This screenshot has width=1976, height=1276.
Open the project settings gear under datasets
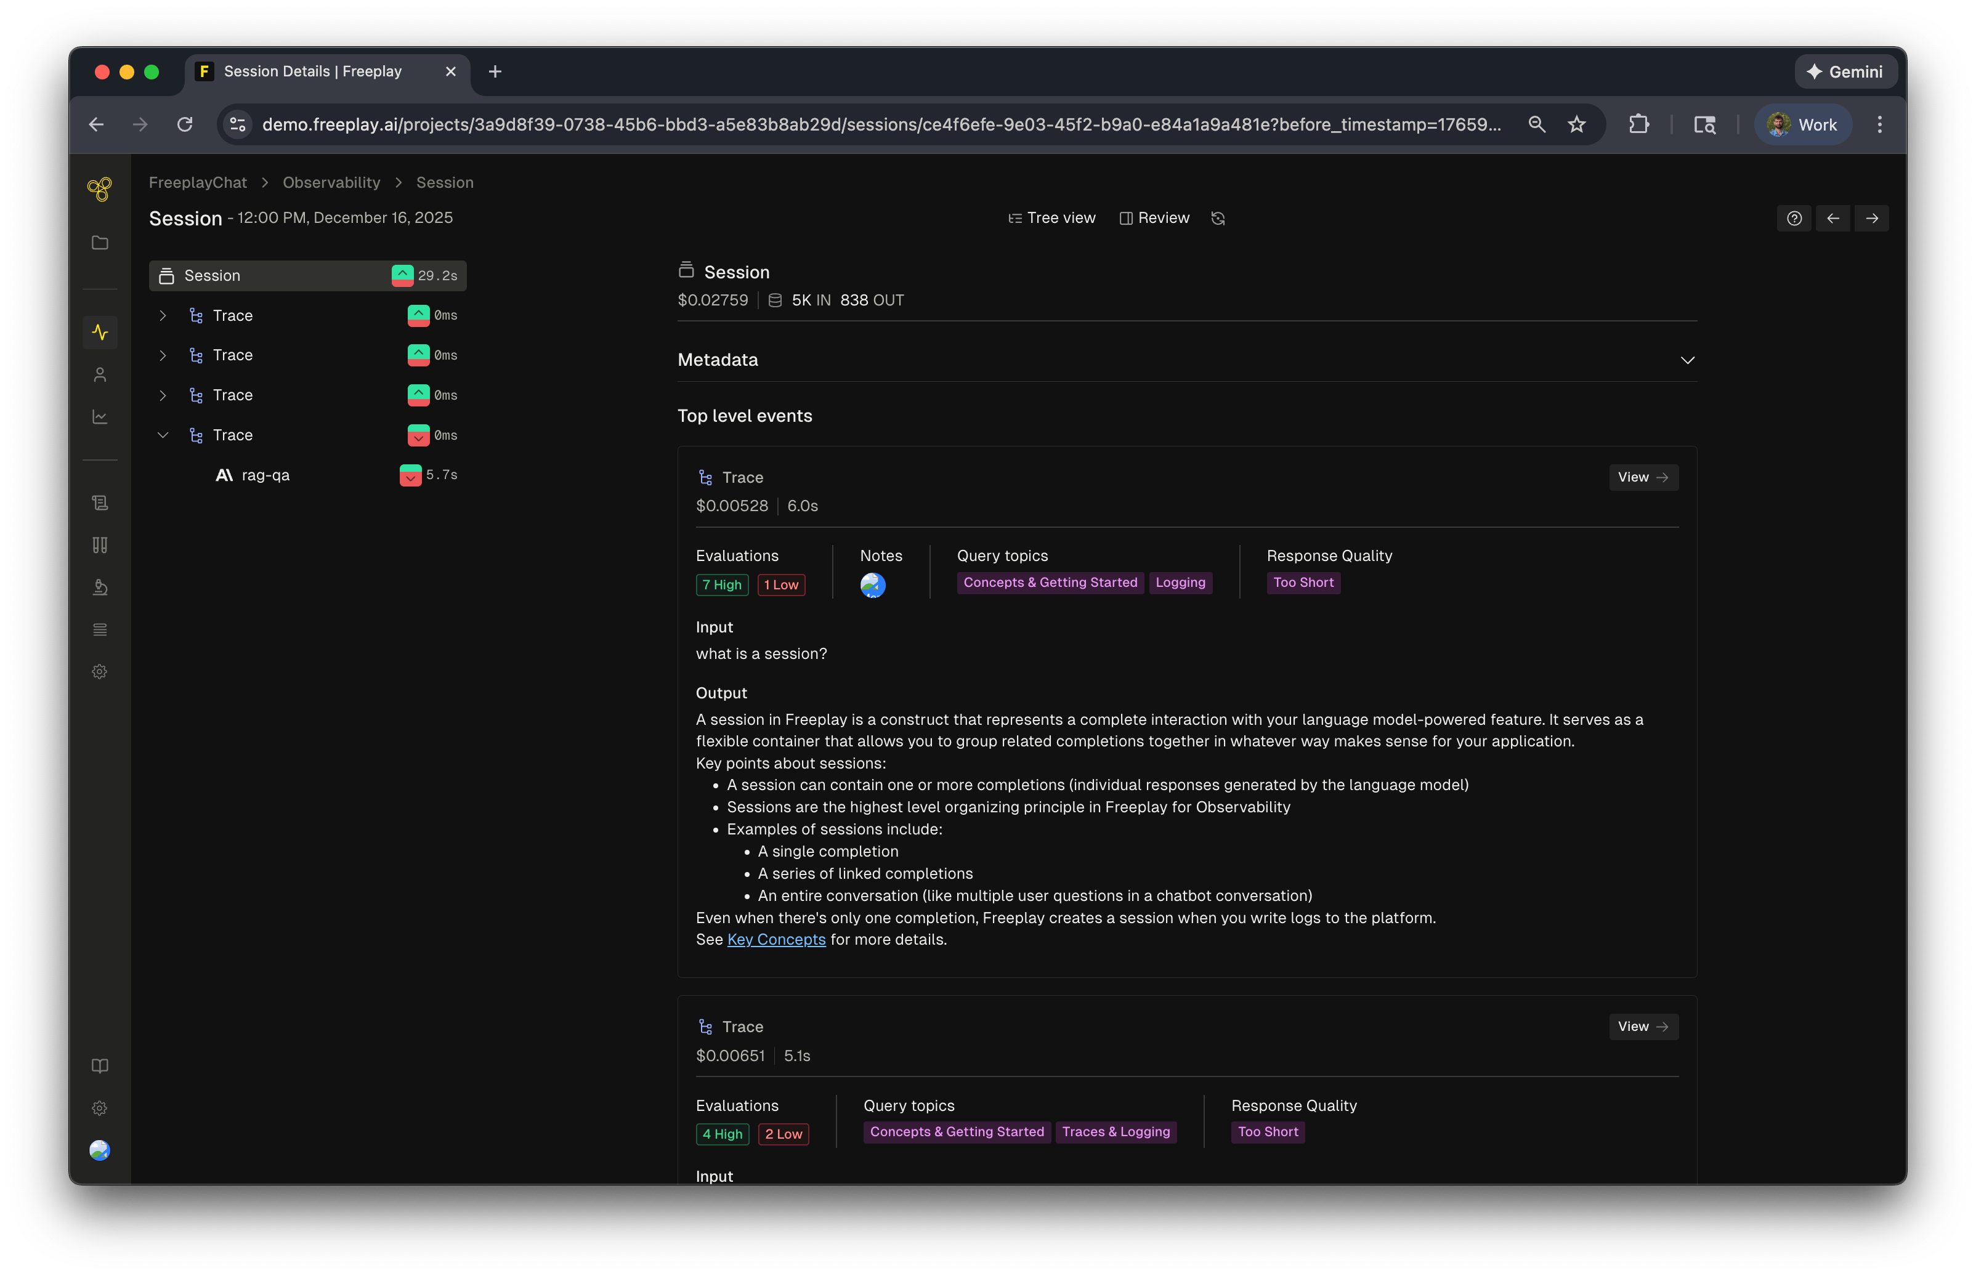[x=99, y=672]
